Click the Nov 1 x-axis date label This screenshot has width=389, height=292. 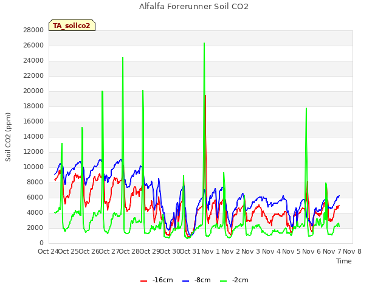click(x=210, y=251)
